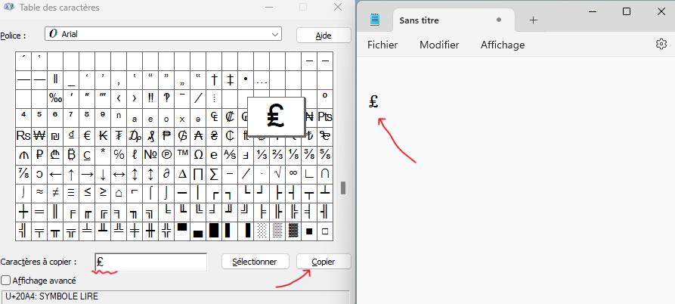Open Notepad settings gear
The image size is (675, 304).
661,45
